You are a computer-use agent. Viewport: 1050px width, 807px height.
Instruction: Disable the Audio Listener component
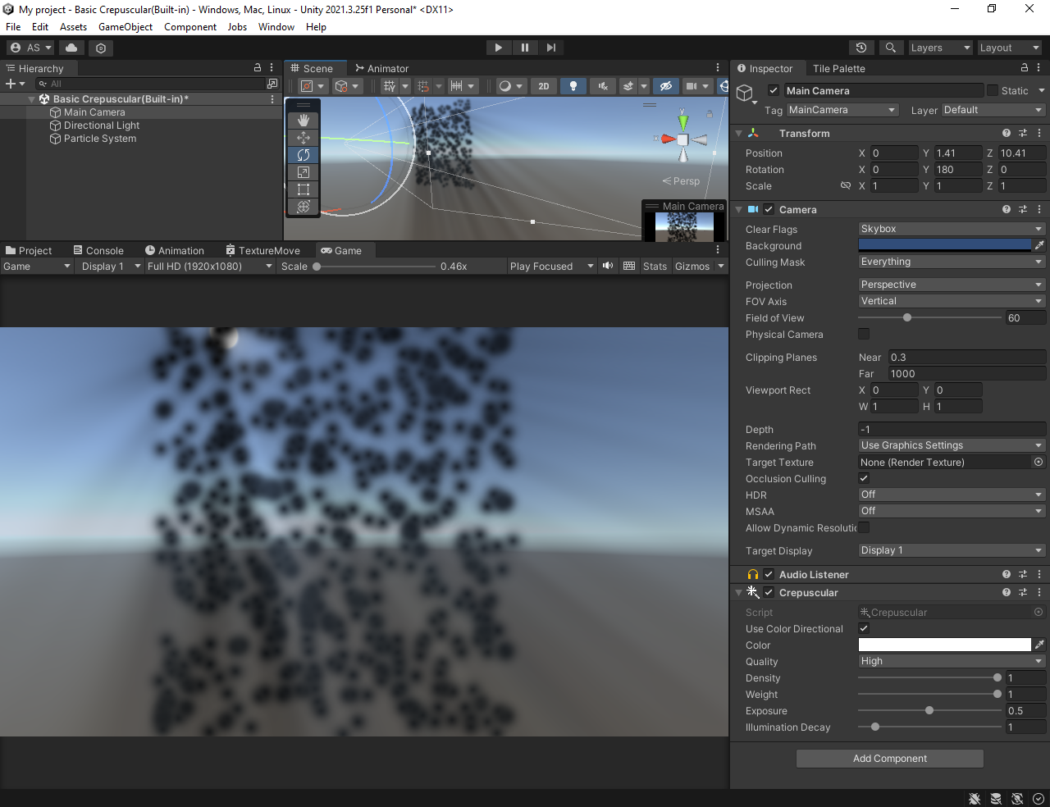click(x=768, y=574)
